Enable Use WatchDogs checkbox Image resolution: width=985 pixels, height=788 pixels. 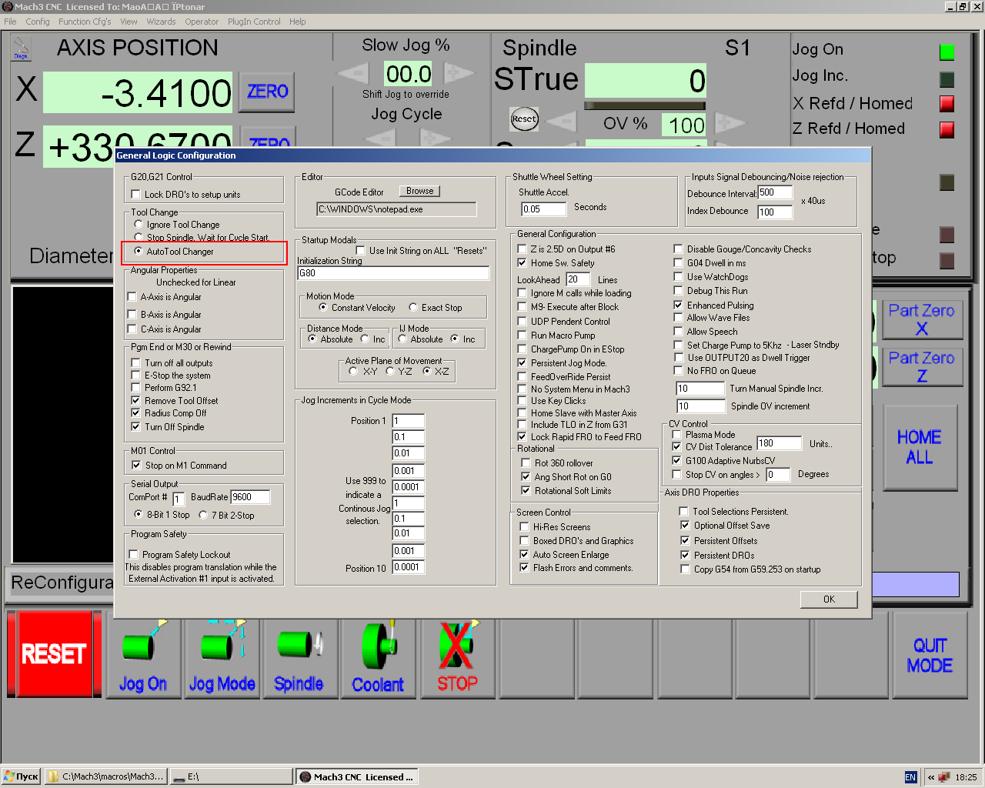point(678,276)
